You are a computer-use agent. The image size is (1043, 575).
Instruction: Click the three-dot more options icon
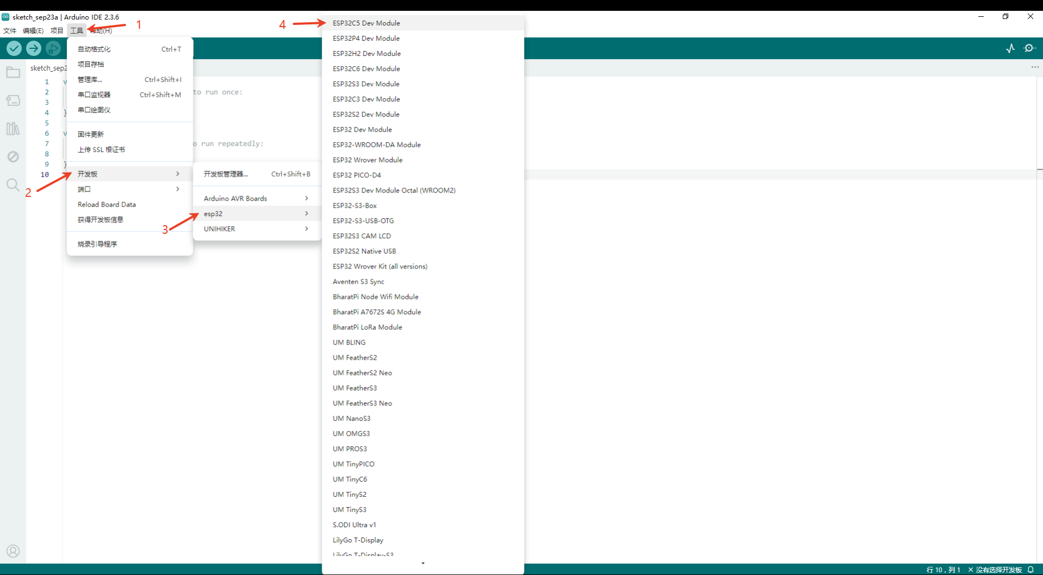[1035, 67]
